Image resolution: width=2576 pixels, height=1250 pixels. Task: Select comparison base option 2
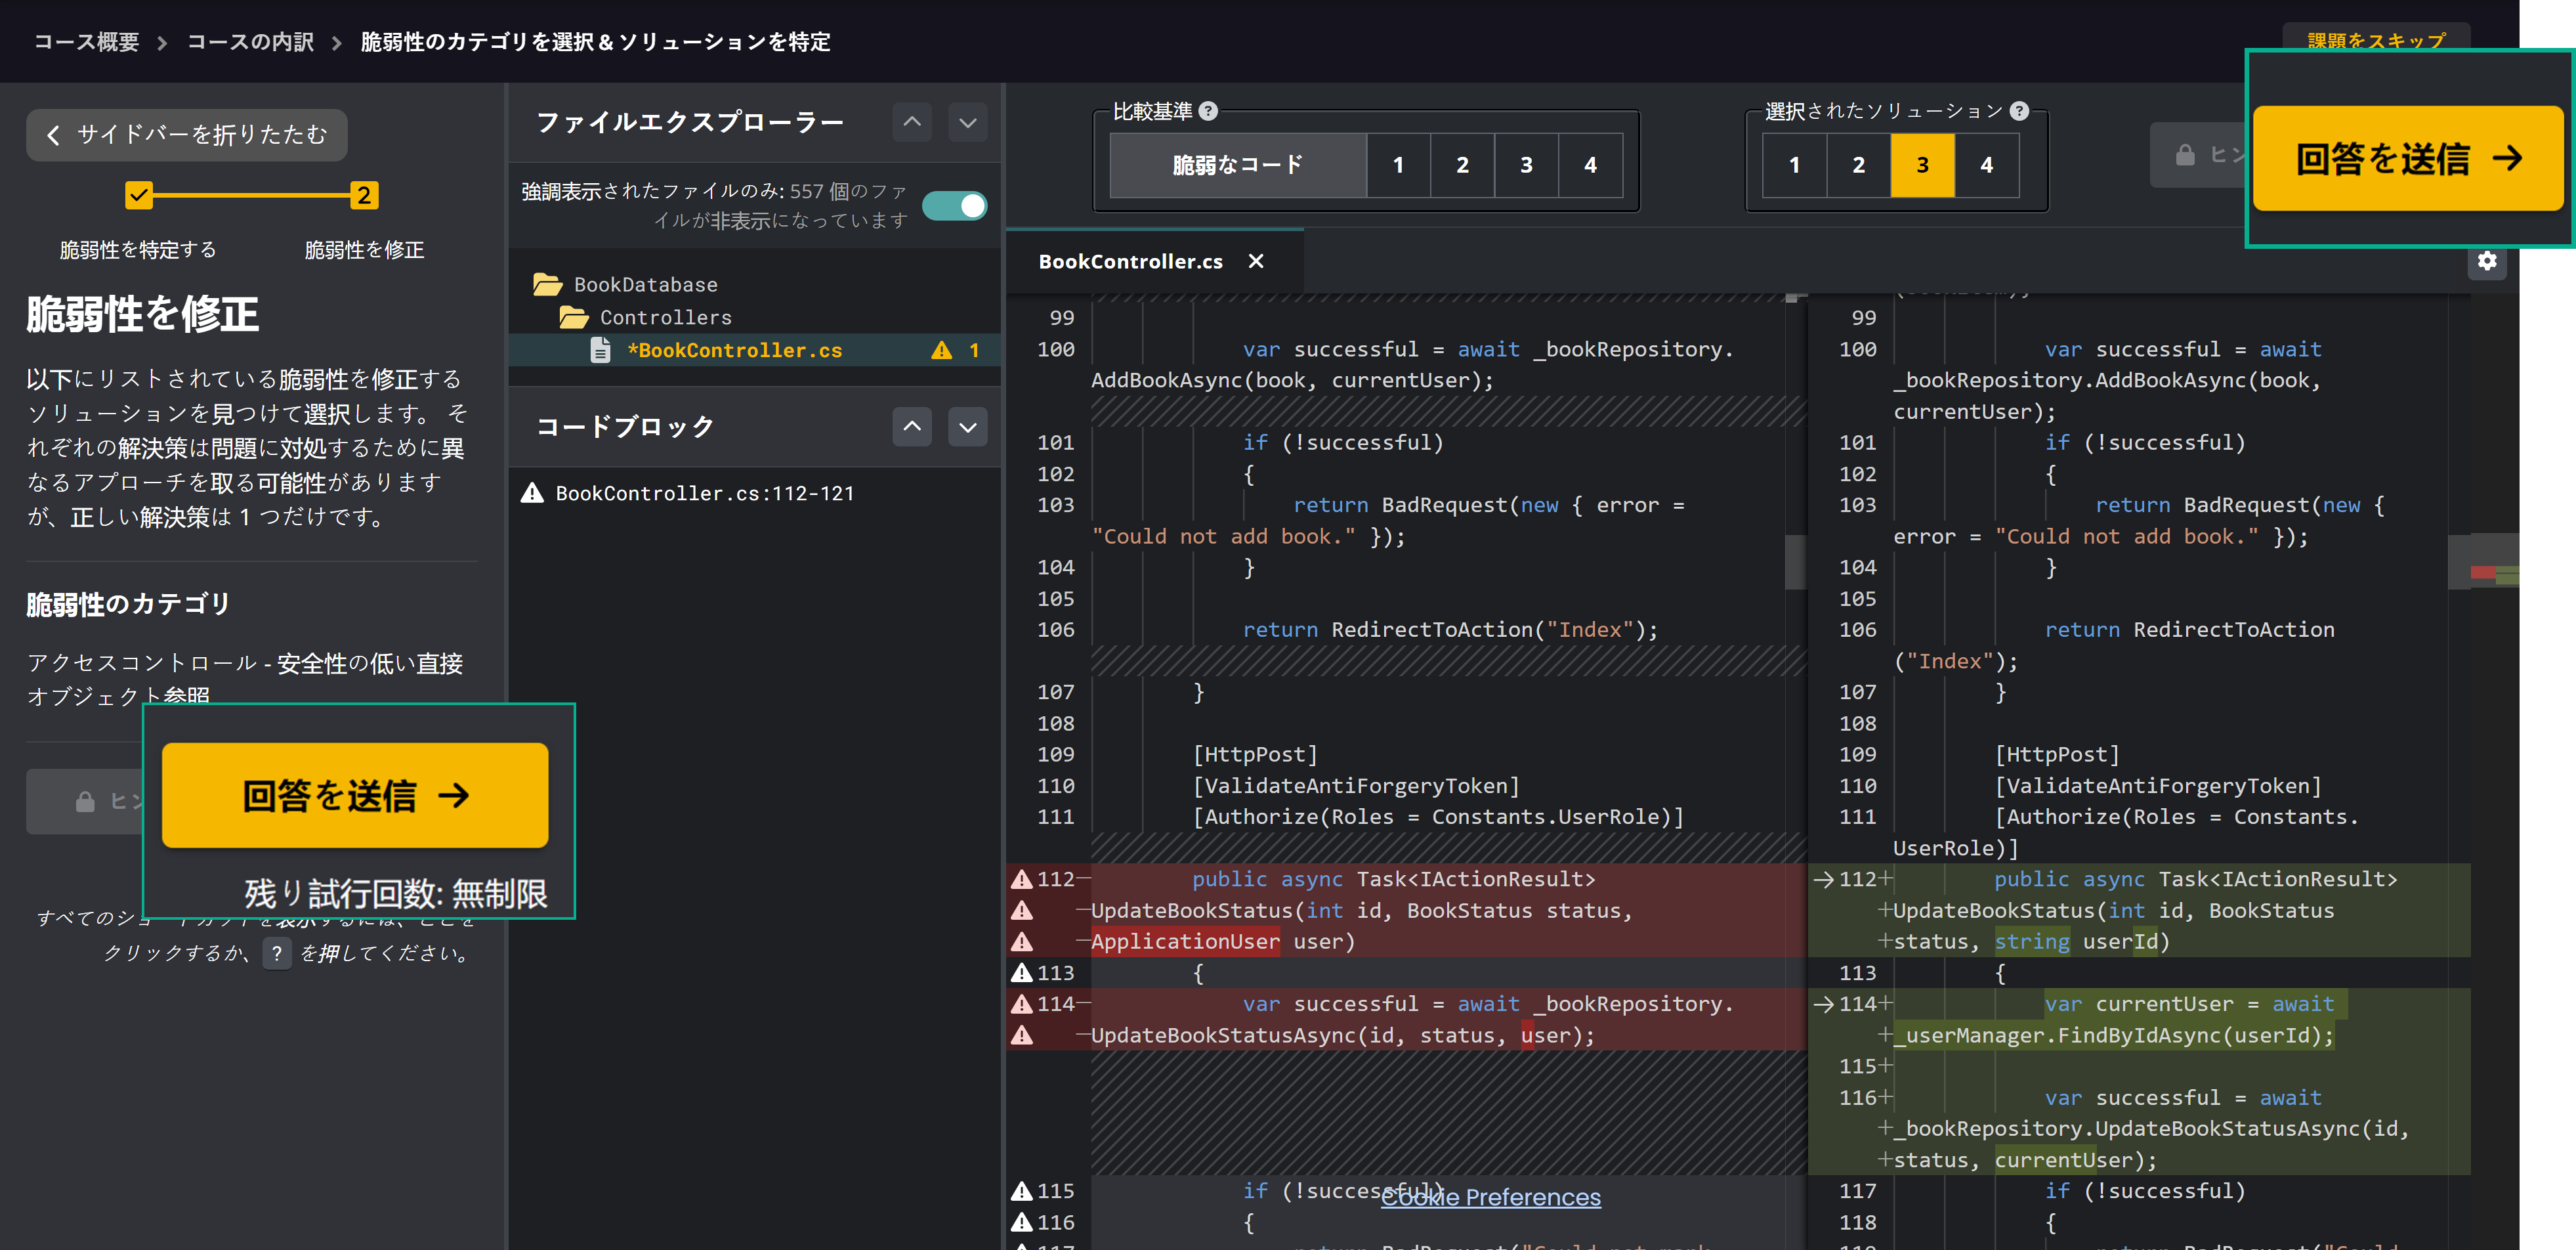coord(1462,165)
